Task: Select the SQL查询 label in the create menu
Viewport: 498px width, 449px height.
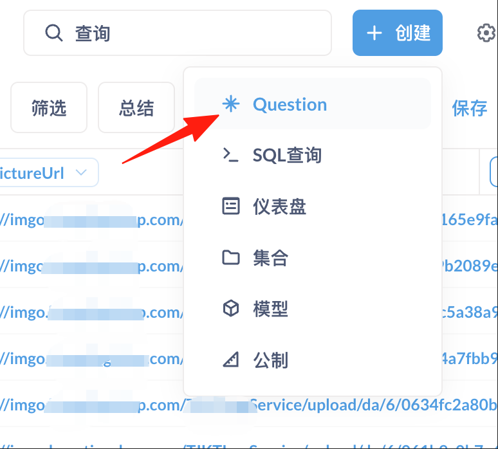Action: click(287, 155)
